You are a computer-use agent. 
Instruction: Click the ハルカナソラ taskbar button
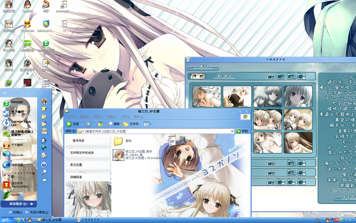pyautogui.click(x=88, y=220)
